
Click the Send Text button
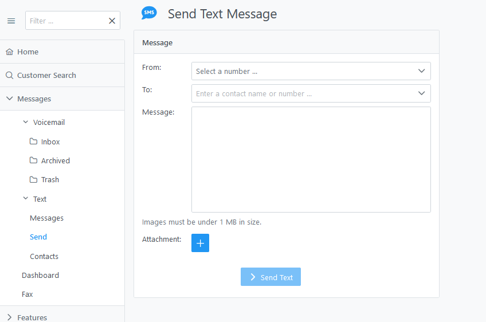coord(271,277)
